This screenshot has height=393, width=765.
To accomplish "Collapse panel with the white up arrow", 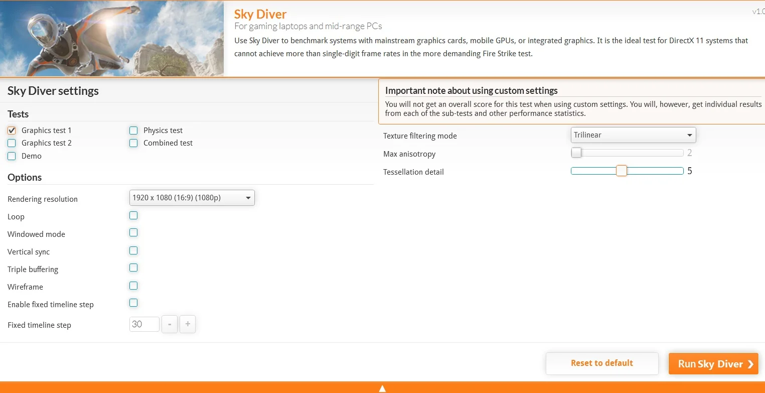I will click(382, 388).
